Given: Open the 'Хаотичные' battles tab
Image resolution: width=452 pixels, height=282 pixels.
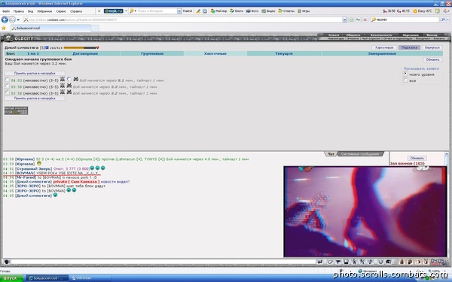Looking at the screenshot, I should pyautogui.click(x=215, y=53).
